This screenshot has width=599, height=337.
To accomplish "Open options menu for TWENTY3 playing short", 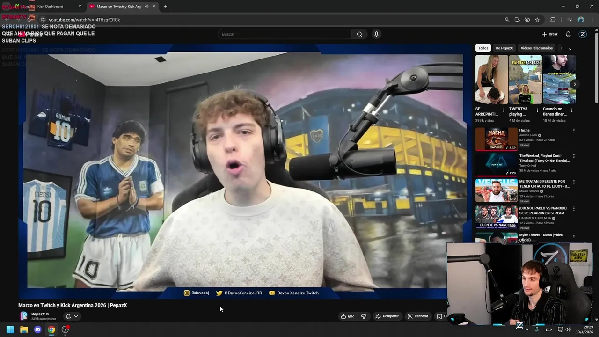I will click(538, 111).
